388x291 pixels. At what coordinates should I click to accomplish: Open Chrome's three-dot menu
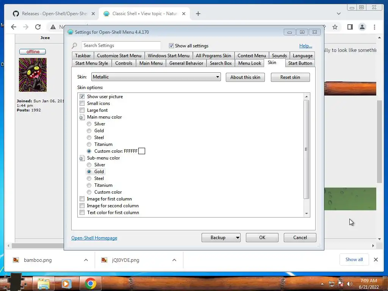tap(374, 27)
